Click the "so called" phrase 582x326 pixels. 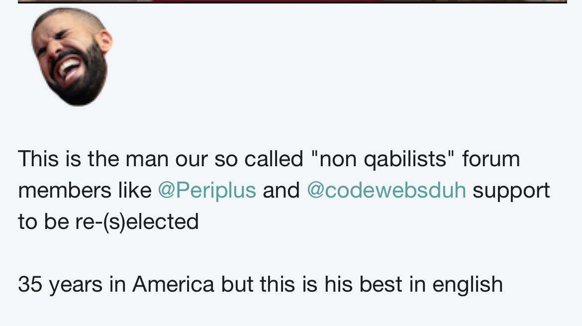pyautogui.click(x=259, y=159)
